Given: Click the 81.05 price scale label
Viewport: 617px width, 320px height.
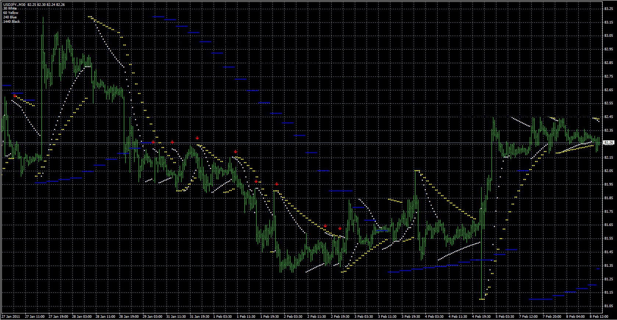Looking at the screenshot, I should click(609, 306).
